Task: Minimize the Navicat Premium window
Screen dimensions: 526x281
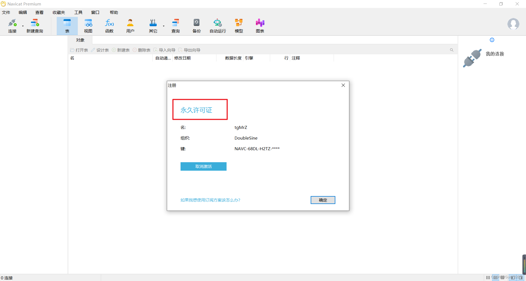Action: point(485,4)
